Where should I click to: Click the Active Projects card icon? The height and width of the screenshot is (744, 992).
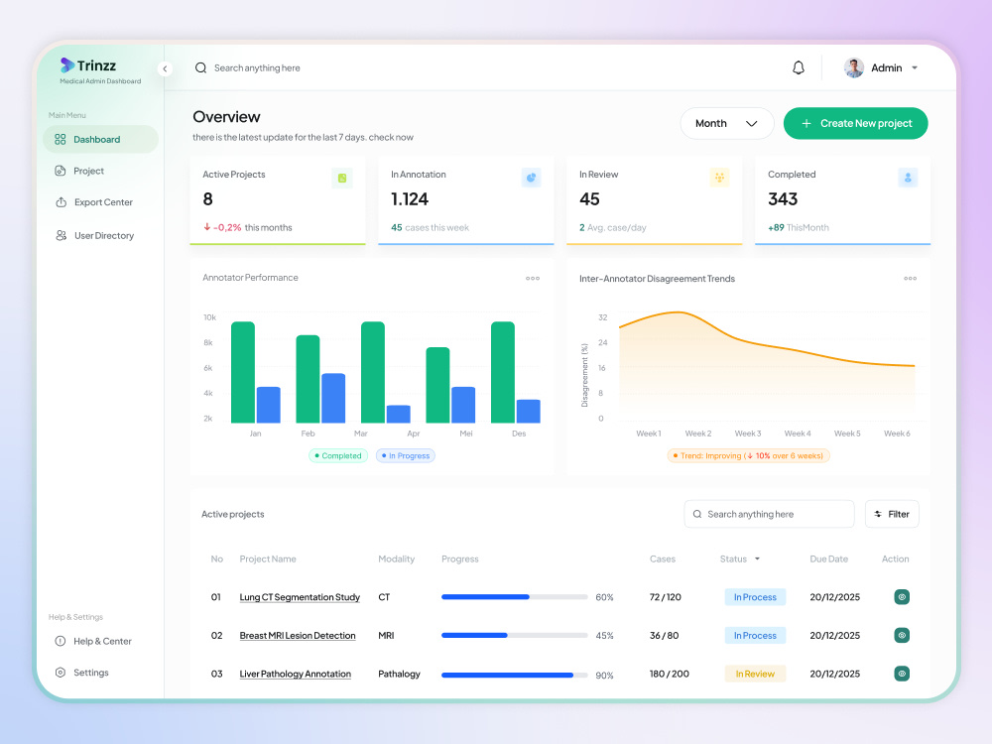click(x=342, y=178)
